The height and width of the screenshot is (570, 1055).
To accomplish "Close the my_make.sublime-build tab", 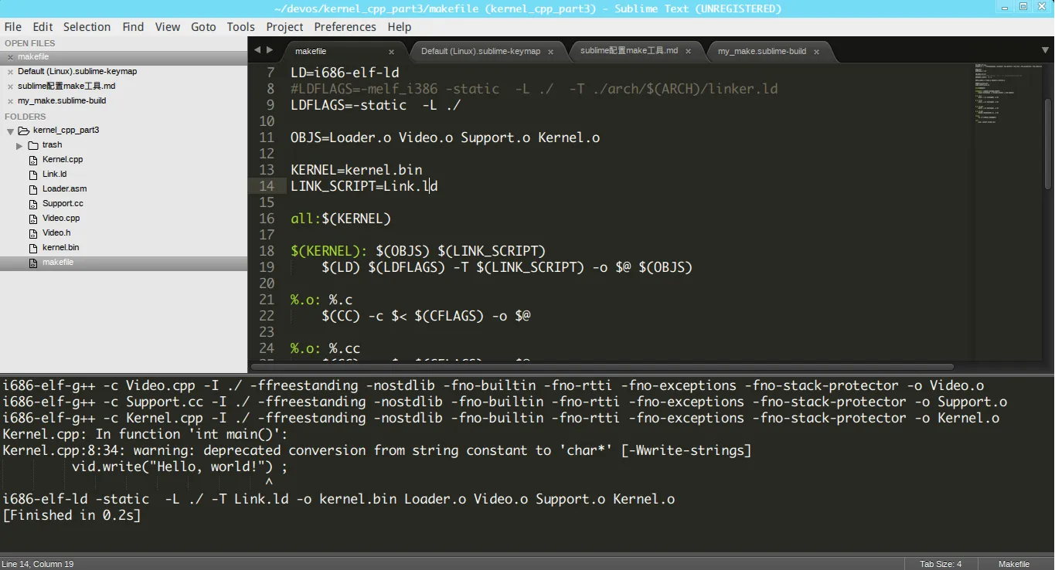I will pyautogui.click(x=816, y=52).
